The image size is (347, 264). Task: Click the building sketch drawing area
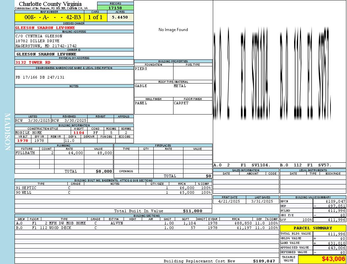coord(280,81)
